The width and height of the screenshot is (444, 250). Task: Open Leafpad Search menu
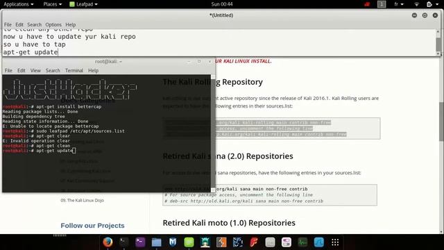pyautogui.click(x=34, y=25)
